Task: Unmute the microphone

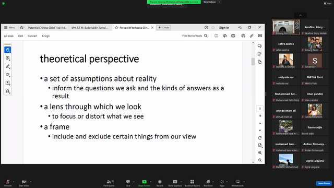Action: pos(8,183)
